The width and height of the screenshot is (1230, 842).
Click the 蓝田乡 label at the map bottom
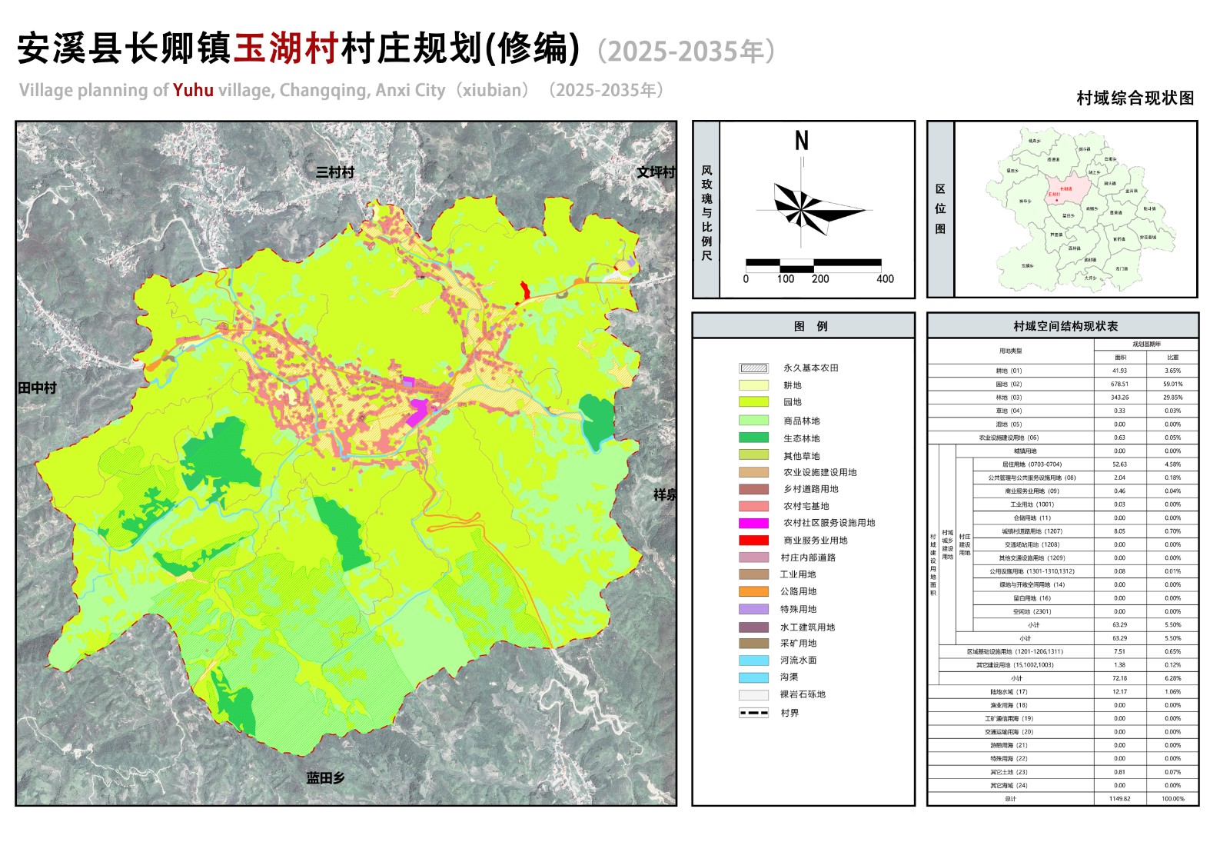[326, 778]
